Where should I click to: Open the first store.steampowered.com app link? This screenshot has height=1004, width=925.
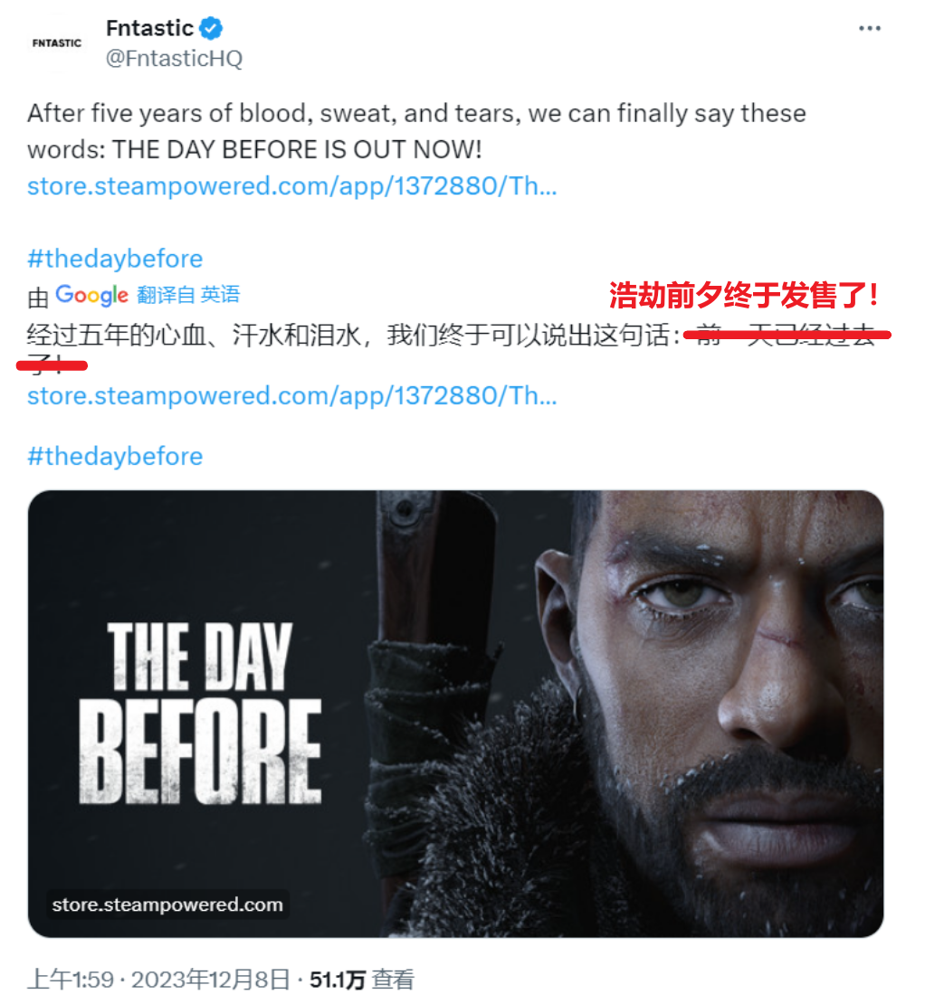tap(292, 186)
